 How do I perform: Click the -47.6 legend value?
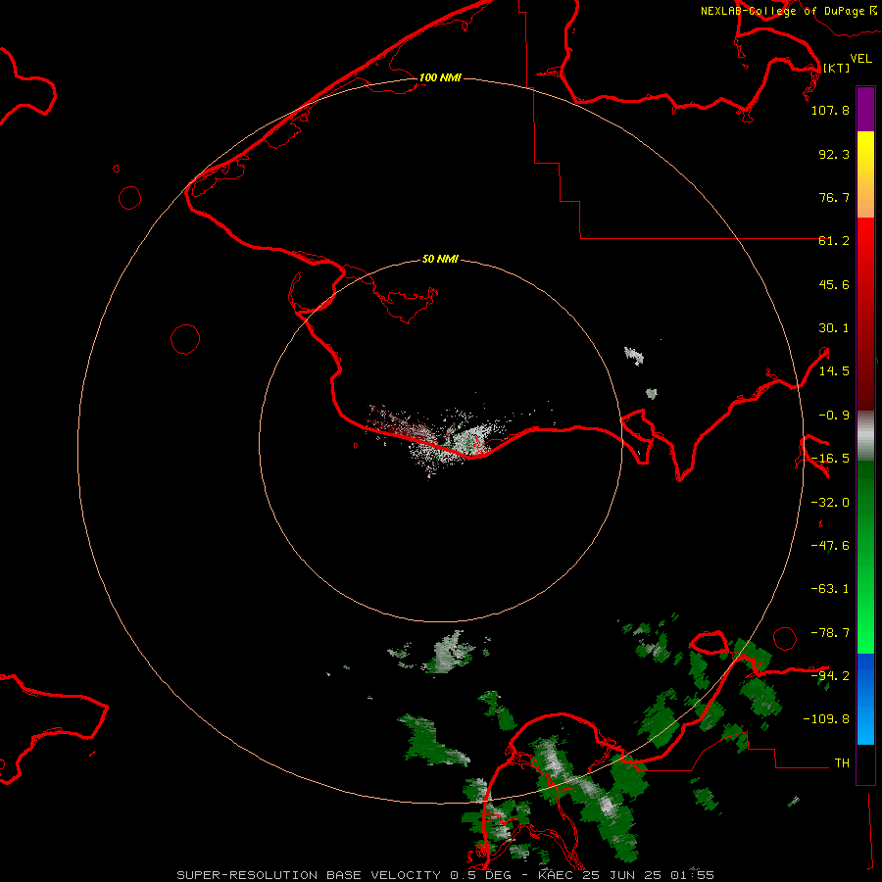tap(830, 546)
